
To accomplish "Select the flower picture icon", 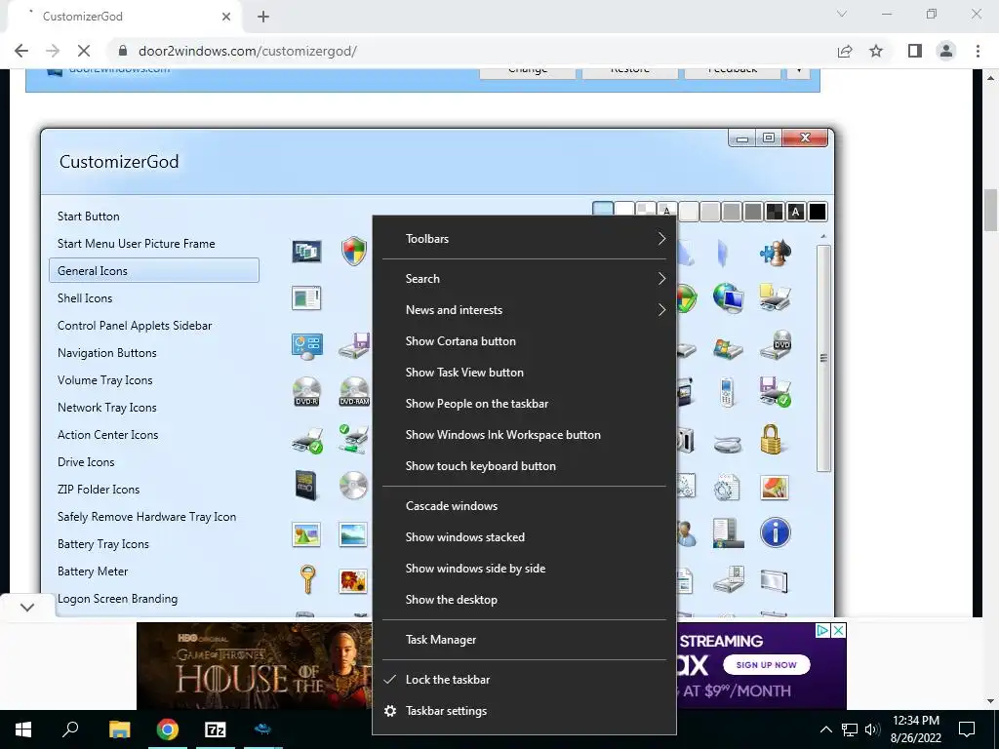I will click(353, 581).
